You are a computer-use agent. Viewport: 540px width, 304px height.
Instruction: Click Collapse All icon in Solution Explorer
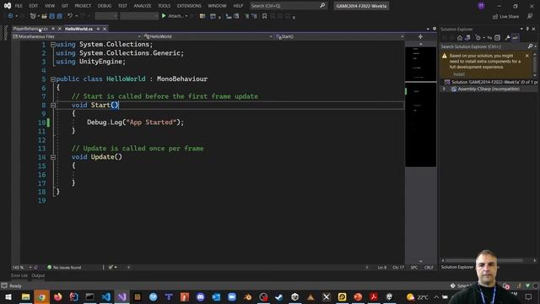click(x=497, y=38)
